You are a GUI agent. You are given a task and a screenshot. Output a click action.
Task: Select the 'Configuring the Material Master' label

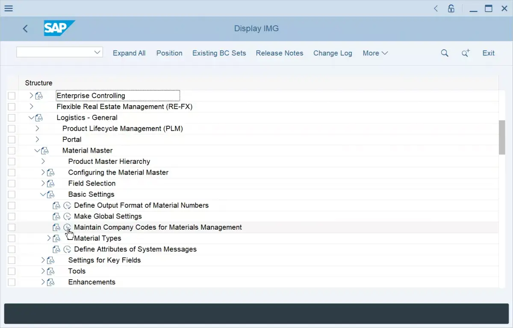click(118, 172)
